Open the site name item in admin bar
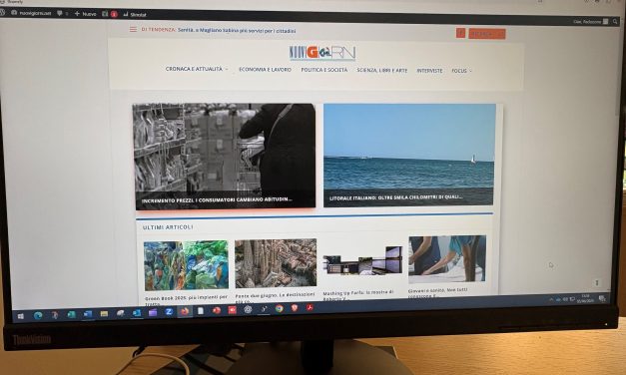626x375 pixels. click(x=31, y=13)
